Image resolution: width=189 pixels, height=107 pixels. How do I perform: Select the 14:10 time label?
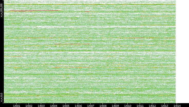127,106
